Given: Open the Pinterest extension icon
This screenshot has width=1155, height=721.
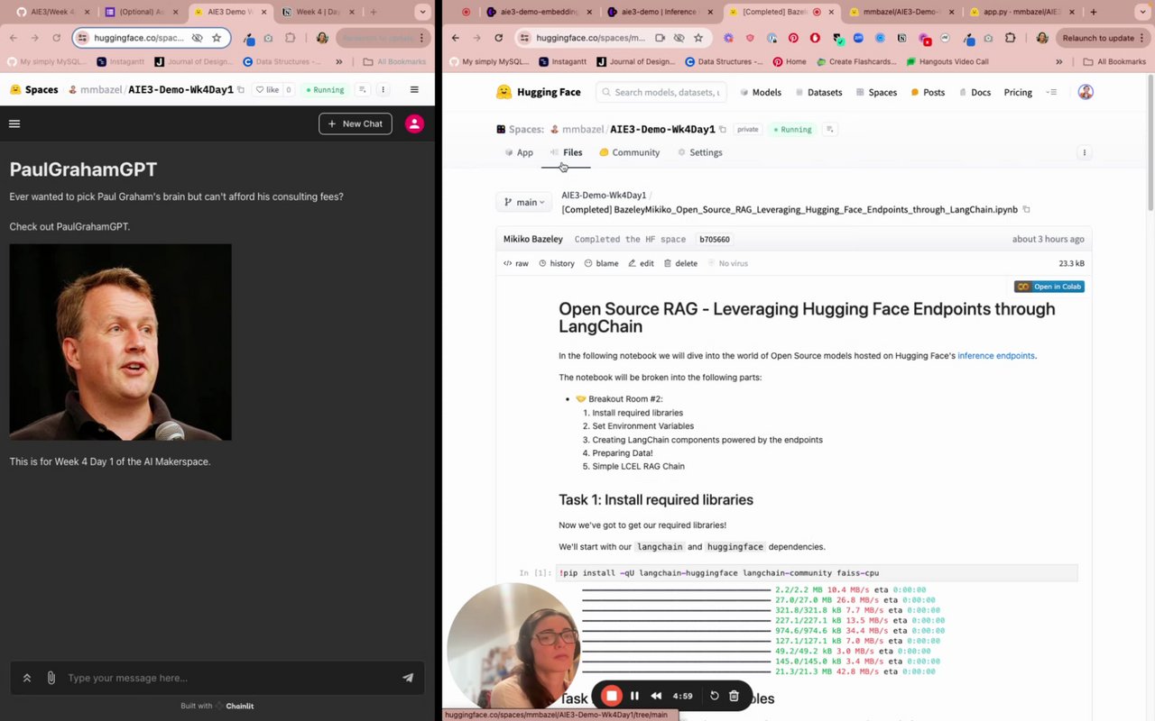Looking at the screenshot, I should pyautogui.click(x=793, y=38).
